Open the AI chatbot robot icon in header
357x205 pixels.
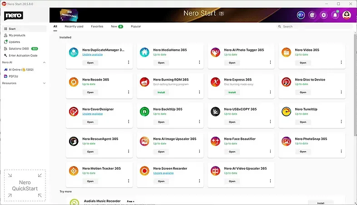coord(301,15)
